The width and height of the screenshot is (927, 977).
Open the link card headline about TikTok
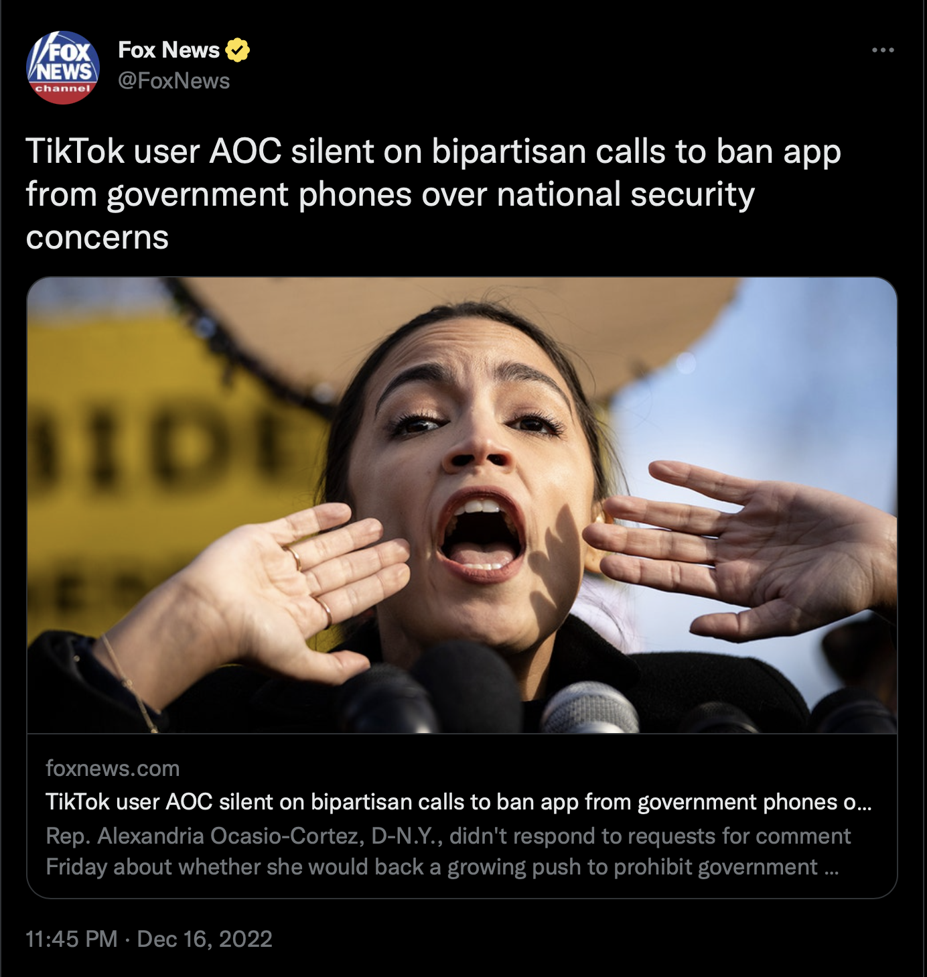[x=458, y=801]
